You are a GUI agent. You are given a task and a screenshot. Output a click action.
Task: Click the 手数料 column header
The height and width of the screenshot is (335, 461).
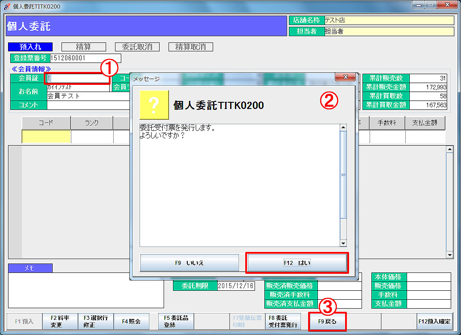tap(387, 123)
